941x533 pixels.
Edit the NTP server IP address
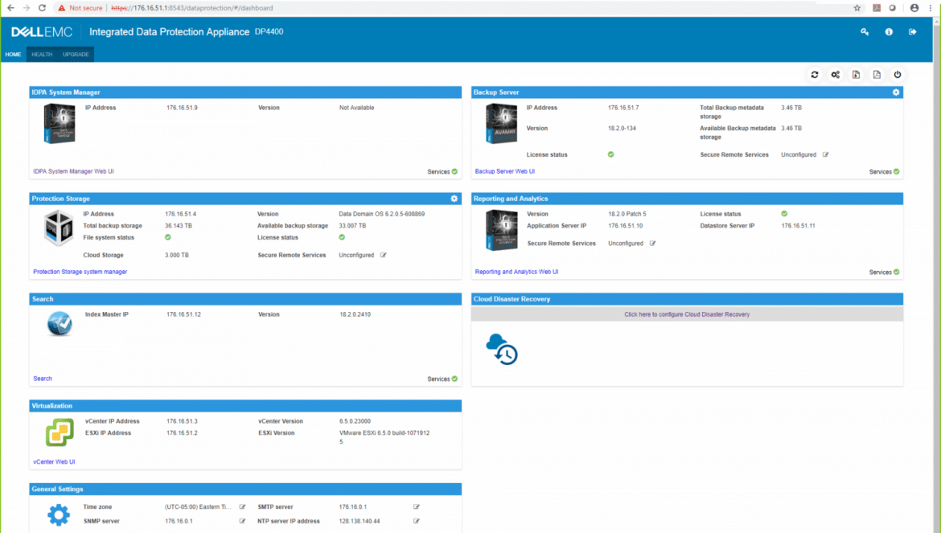[x=417, y=521]
